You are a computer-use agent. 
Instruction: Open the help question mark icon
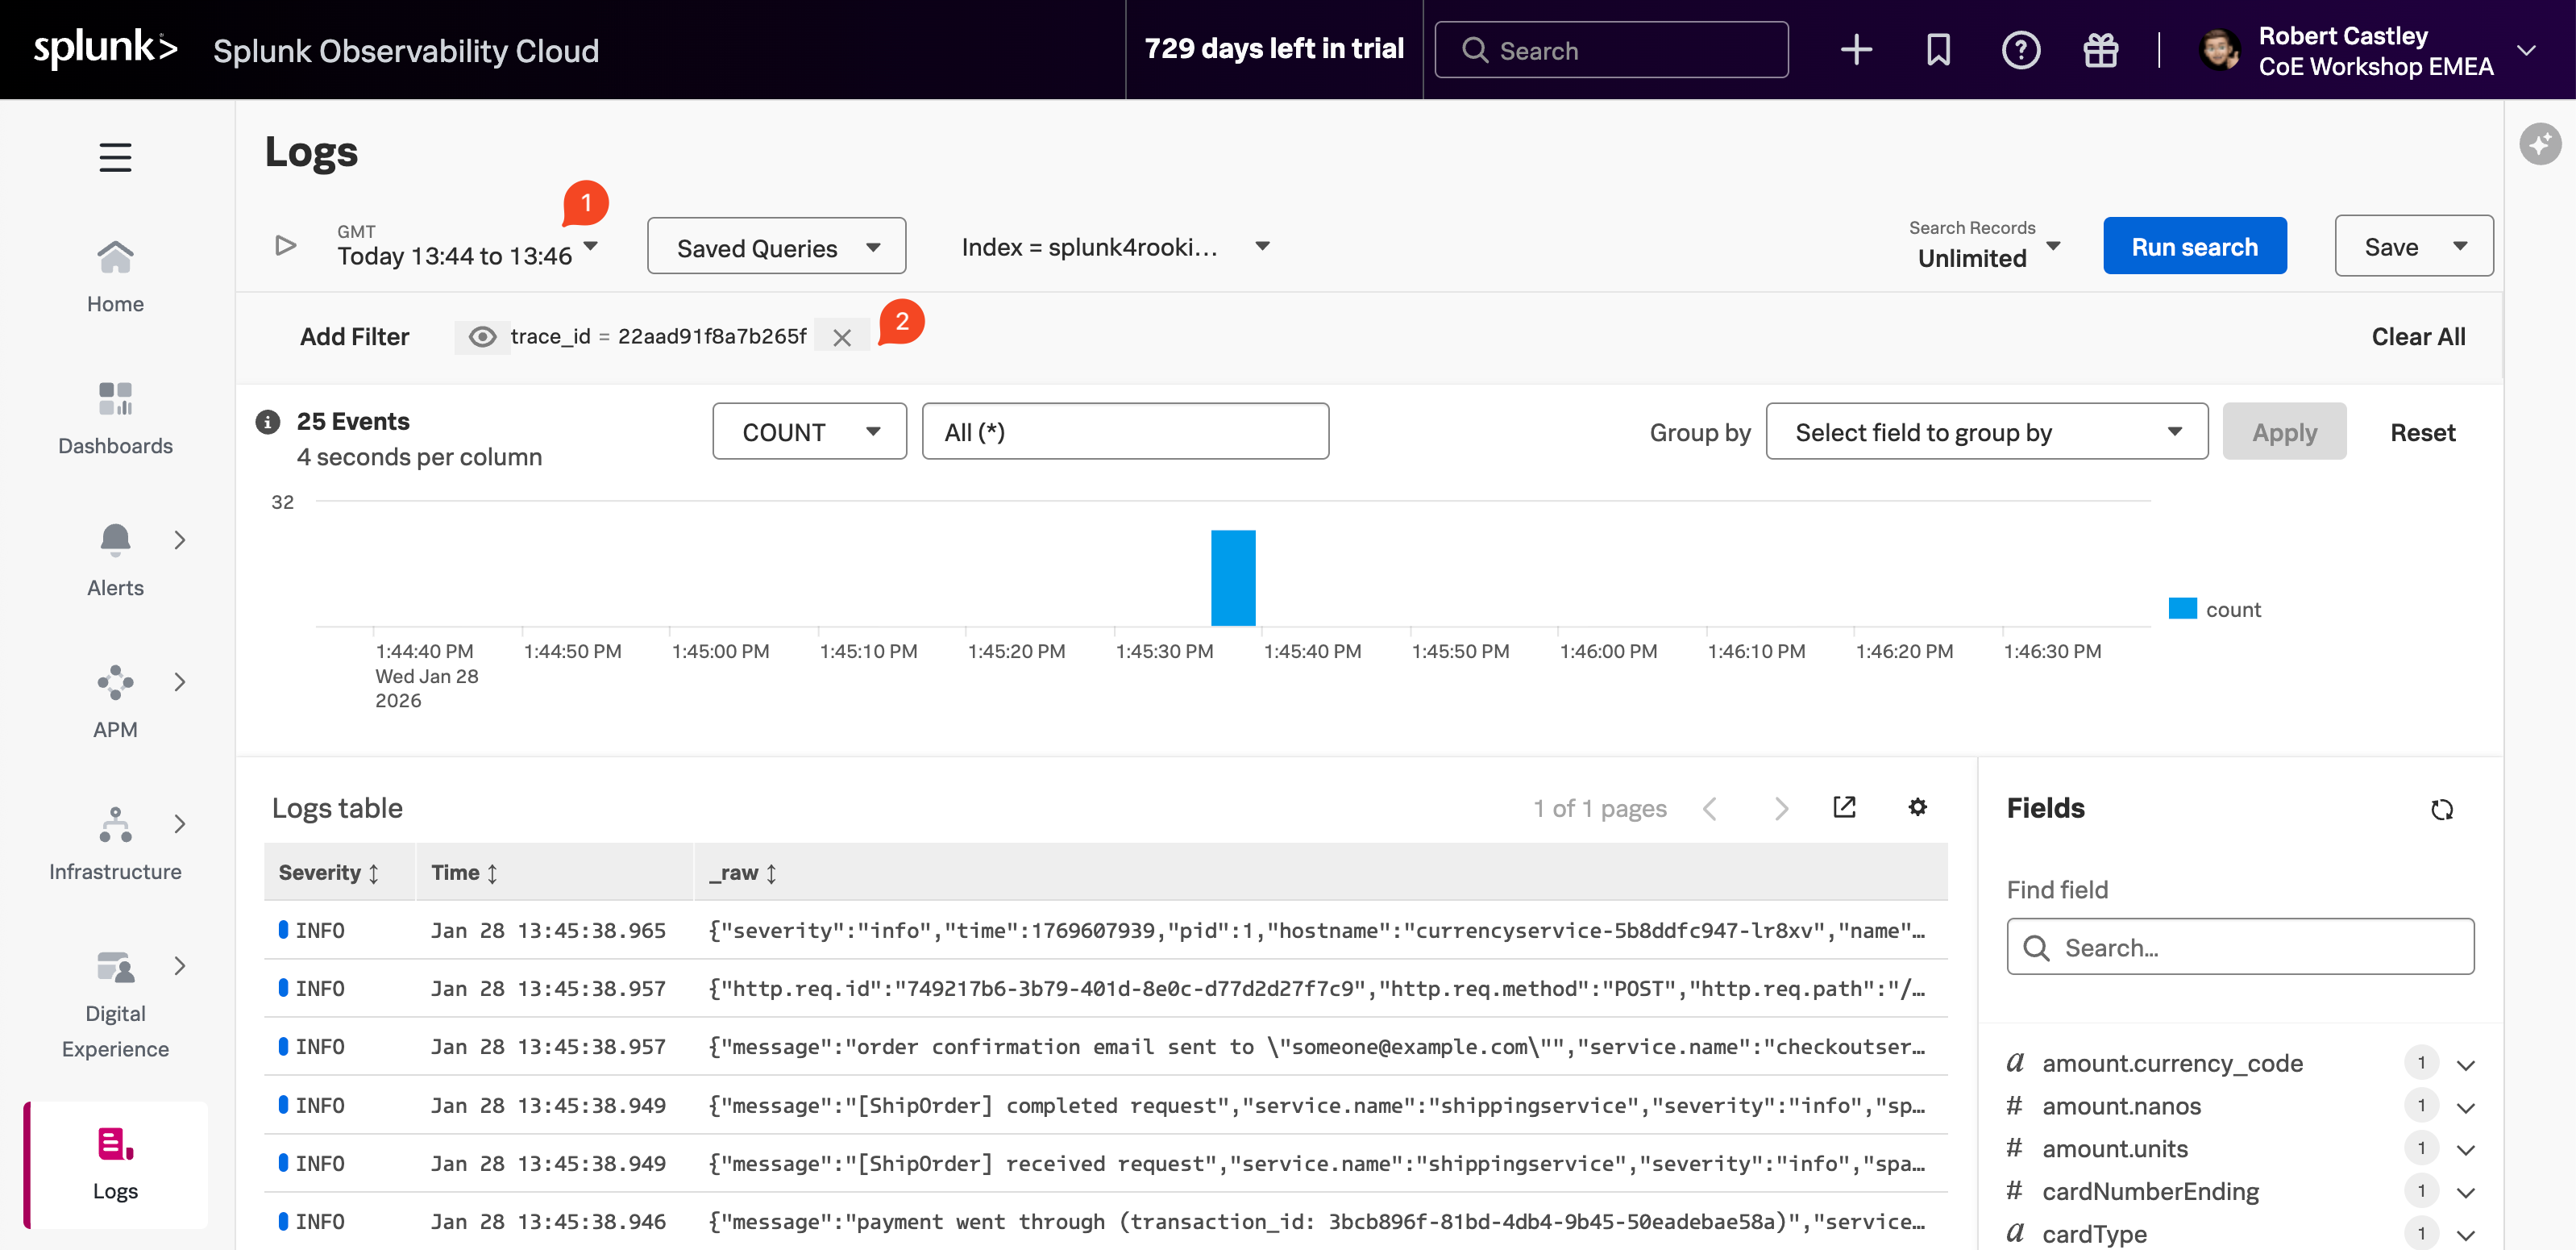[x=2020, y=50]
